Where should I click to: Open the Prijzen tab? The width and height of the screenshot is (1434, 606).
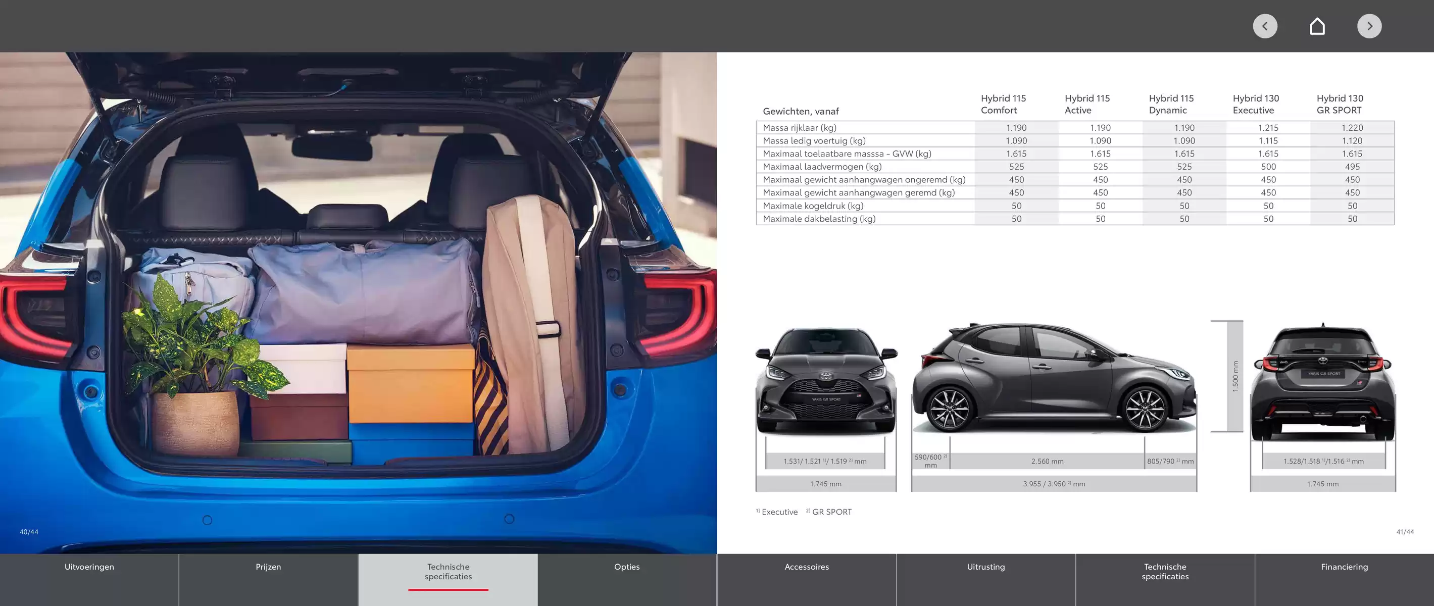(x=268, y=579)
